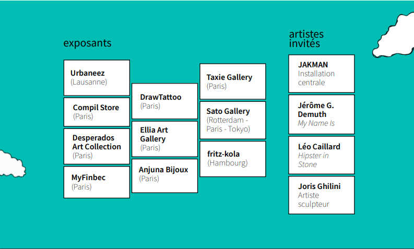Click the MyFinbec exhibitor card
This screenshot has width=414, height=249.
click(97, 182)
